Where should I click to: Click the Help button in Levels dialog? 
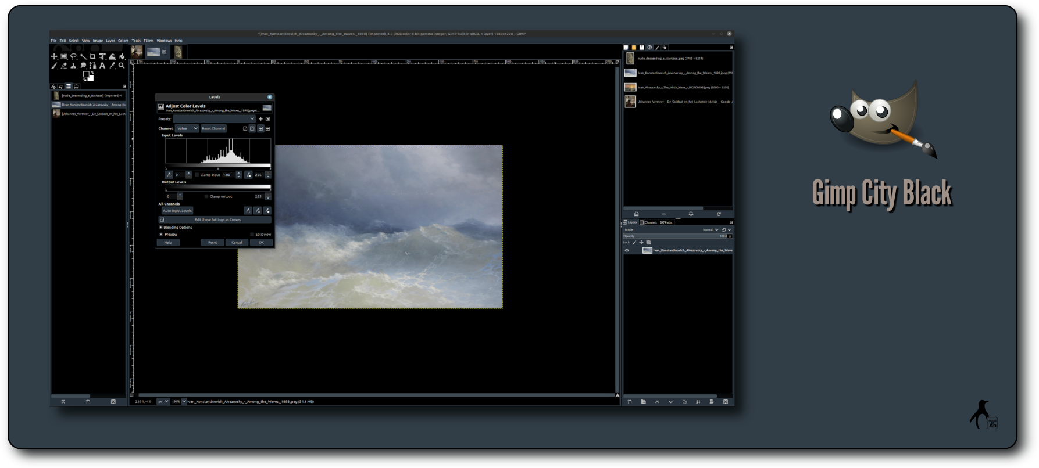pos(168,243)
